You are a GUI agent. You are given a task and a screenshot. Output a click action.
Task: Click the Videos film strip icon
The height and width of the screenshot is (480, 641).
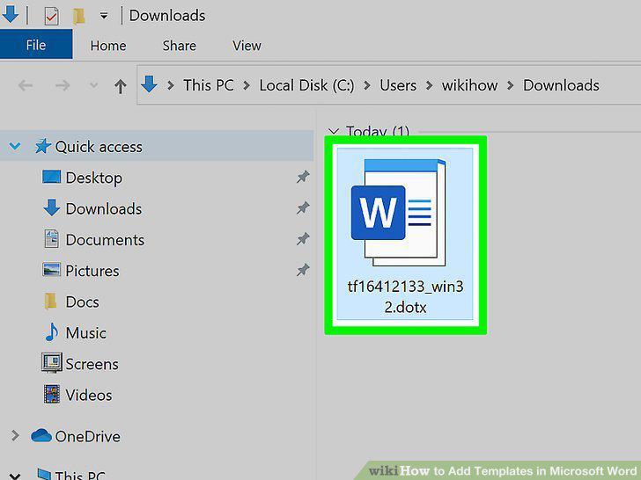coord(52,394)
